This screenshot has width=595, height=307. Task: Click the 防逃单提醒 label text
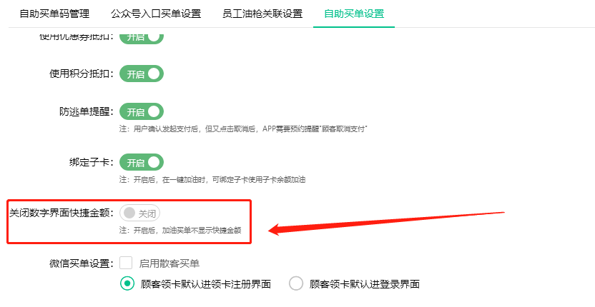click(86, 112)
